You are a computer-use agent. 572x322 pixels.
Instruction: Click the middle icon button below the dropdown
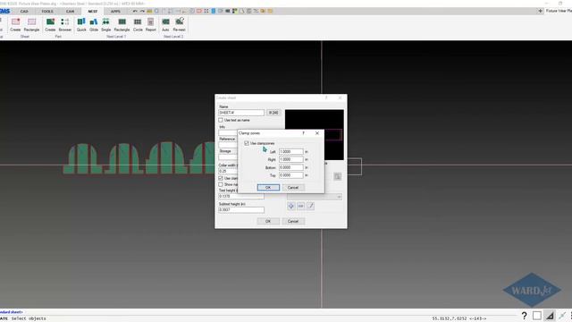tap(300, 207)
